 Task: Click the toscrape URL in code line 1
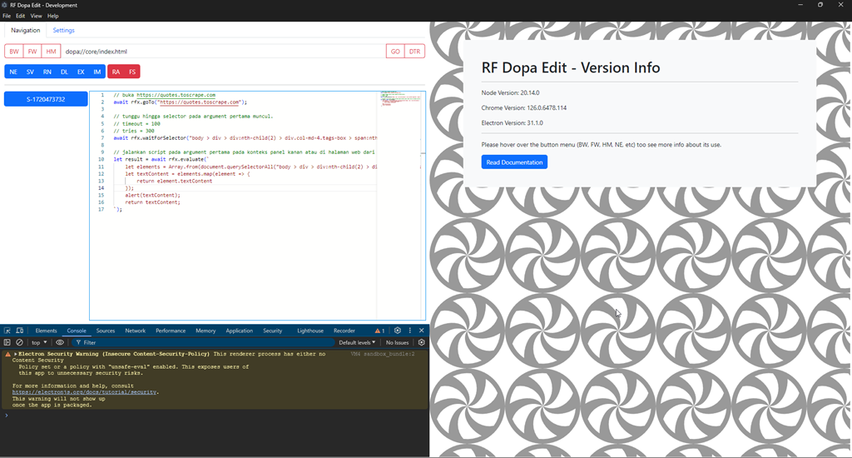(x=176, y=95)
